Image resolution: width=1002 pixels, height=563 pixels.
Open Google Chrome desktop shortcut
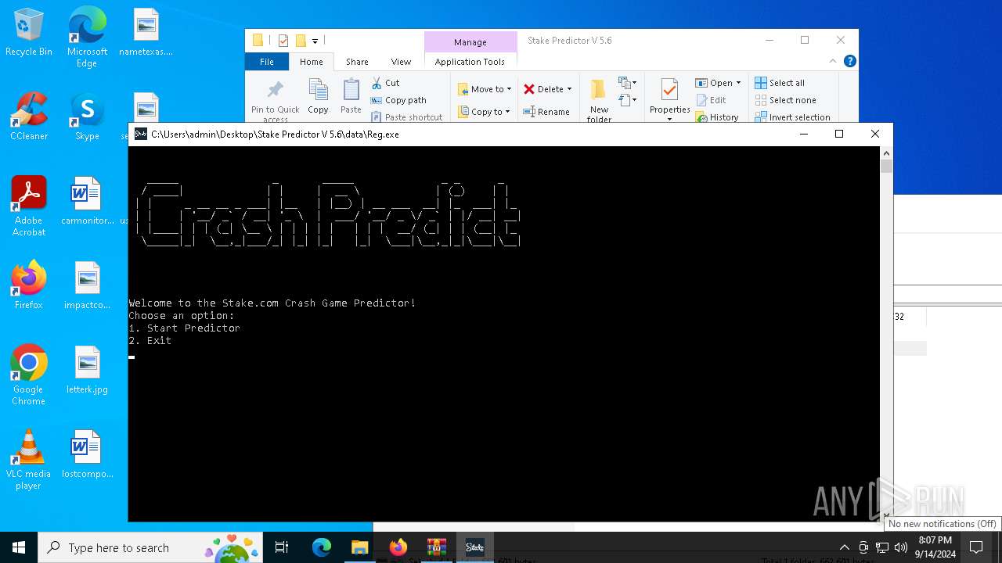coord(29,376)
